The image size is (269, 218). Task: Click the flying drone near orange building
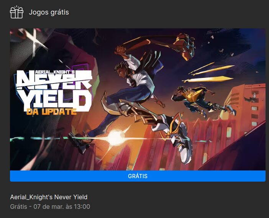tap(251, 98)
